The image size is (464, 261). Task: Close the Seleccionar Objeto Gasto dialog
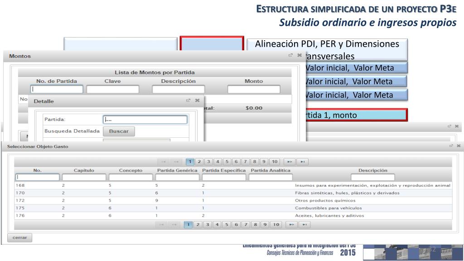point(459,145)
